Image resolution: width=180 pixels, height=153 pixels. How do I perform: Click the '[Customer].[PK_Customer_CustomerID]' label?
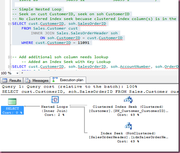pos(128,111)
